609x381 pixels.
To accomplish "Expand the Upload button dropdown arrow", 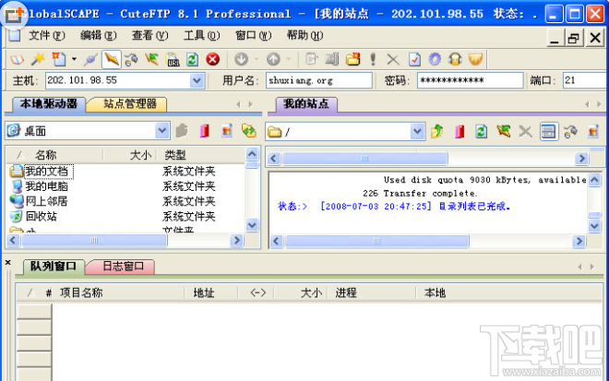I will click(288, 59).
